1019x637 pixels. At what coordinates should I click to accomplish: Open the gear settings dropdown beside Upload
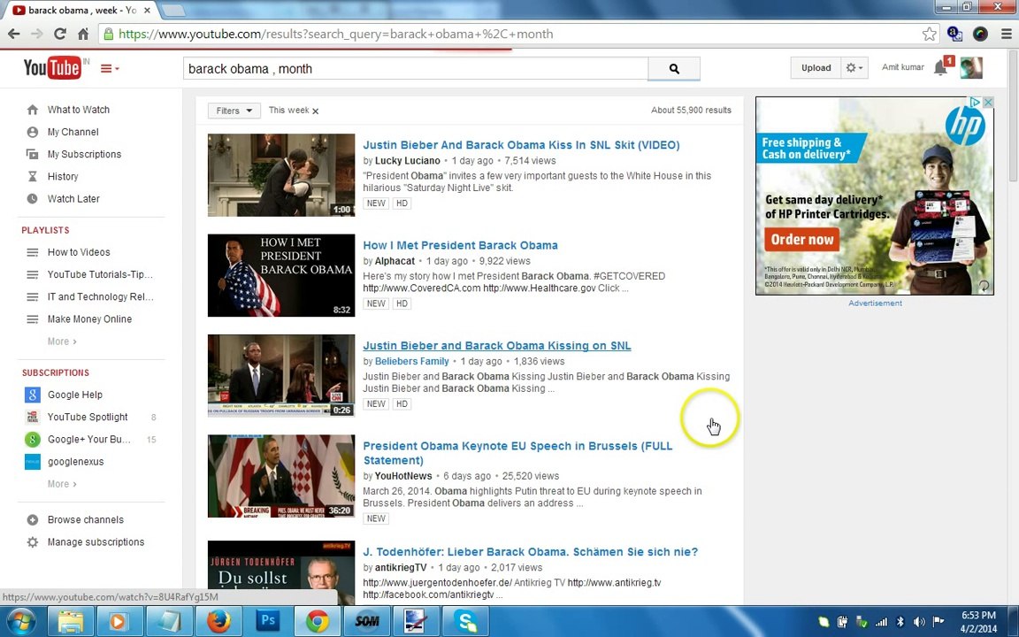[854, 67]
